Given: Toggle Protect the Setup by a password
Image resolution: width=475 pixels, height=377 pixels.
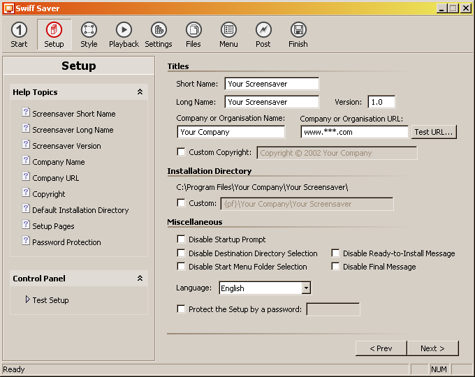Looking at the screenshot, I should pyautogui.click(x=181, y=309).
